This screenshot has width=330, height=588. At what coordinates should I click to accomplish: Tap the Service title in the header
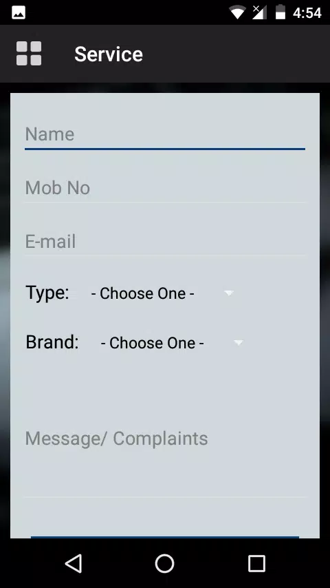[x=109, y=54]
